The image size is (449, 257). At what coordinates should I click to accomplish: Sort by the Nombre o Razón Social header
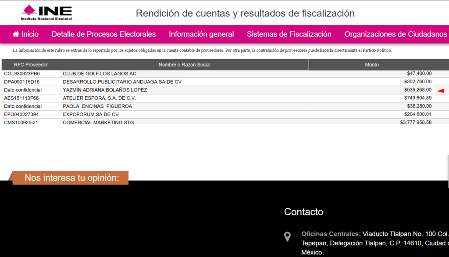(x=185, y=65)
